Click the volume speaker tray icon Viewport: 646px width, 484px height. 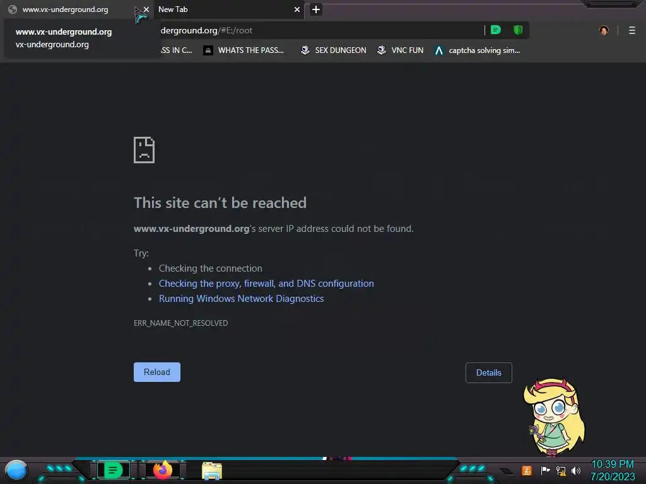[576, 470]
